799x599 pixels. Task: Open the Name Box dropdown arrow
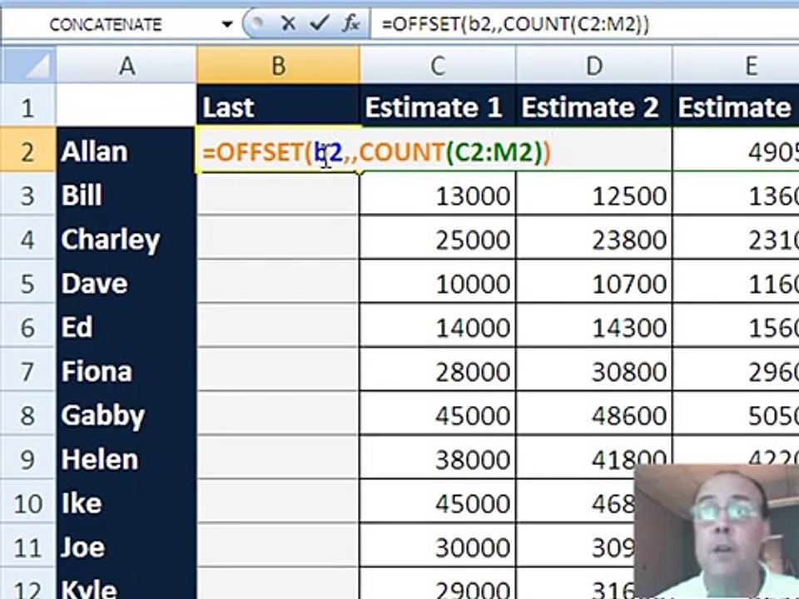tap(227, 24)
